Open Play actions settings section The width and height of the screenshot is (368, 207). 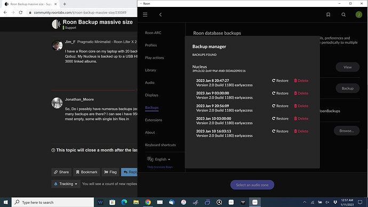155,58
